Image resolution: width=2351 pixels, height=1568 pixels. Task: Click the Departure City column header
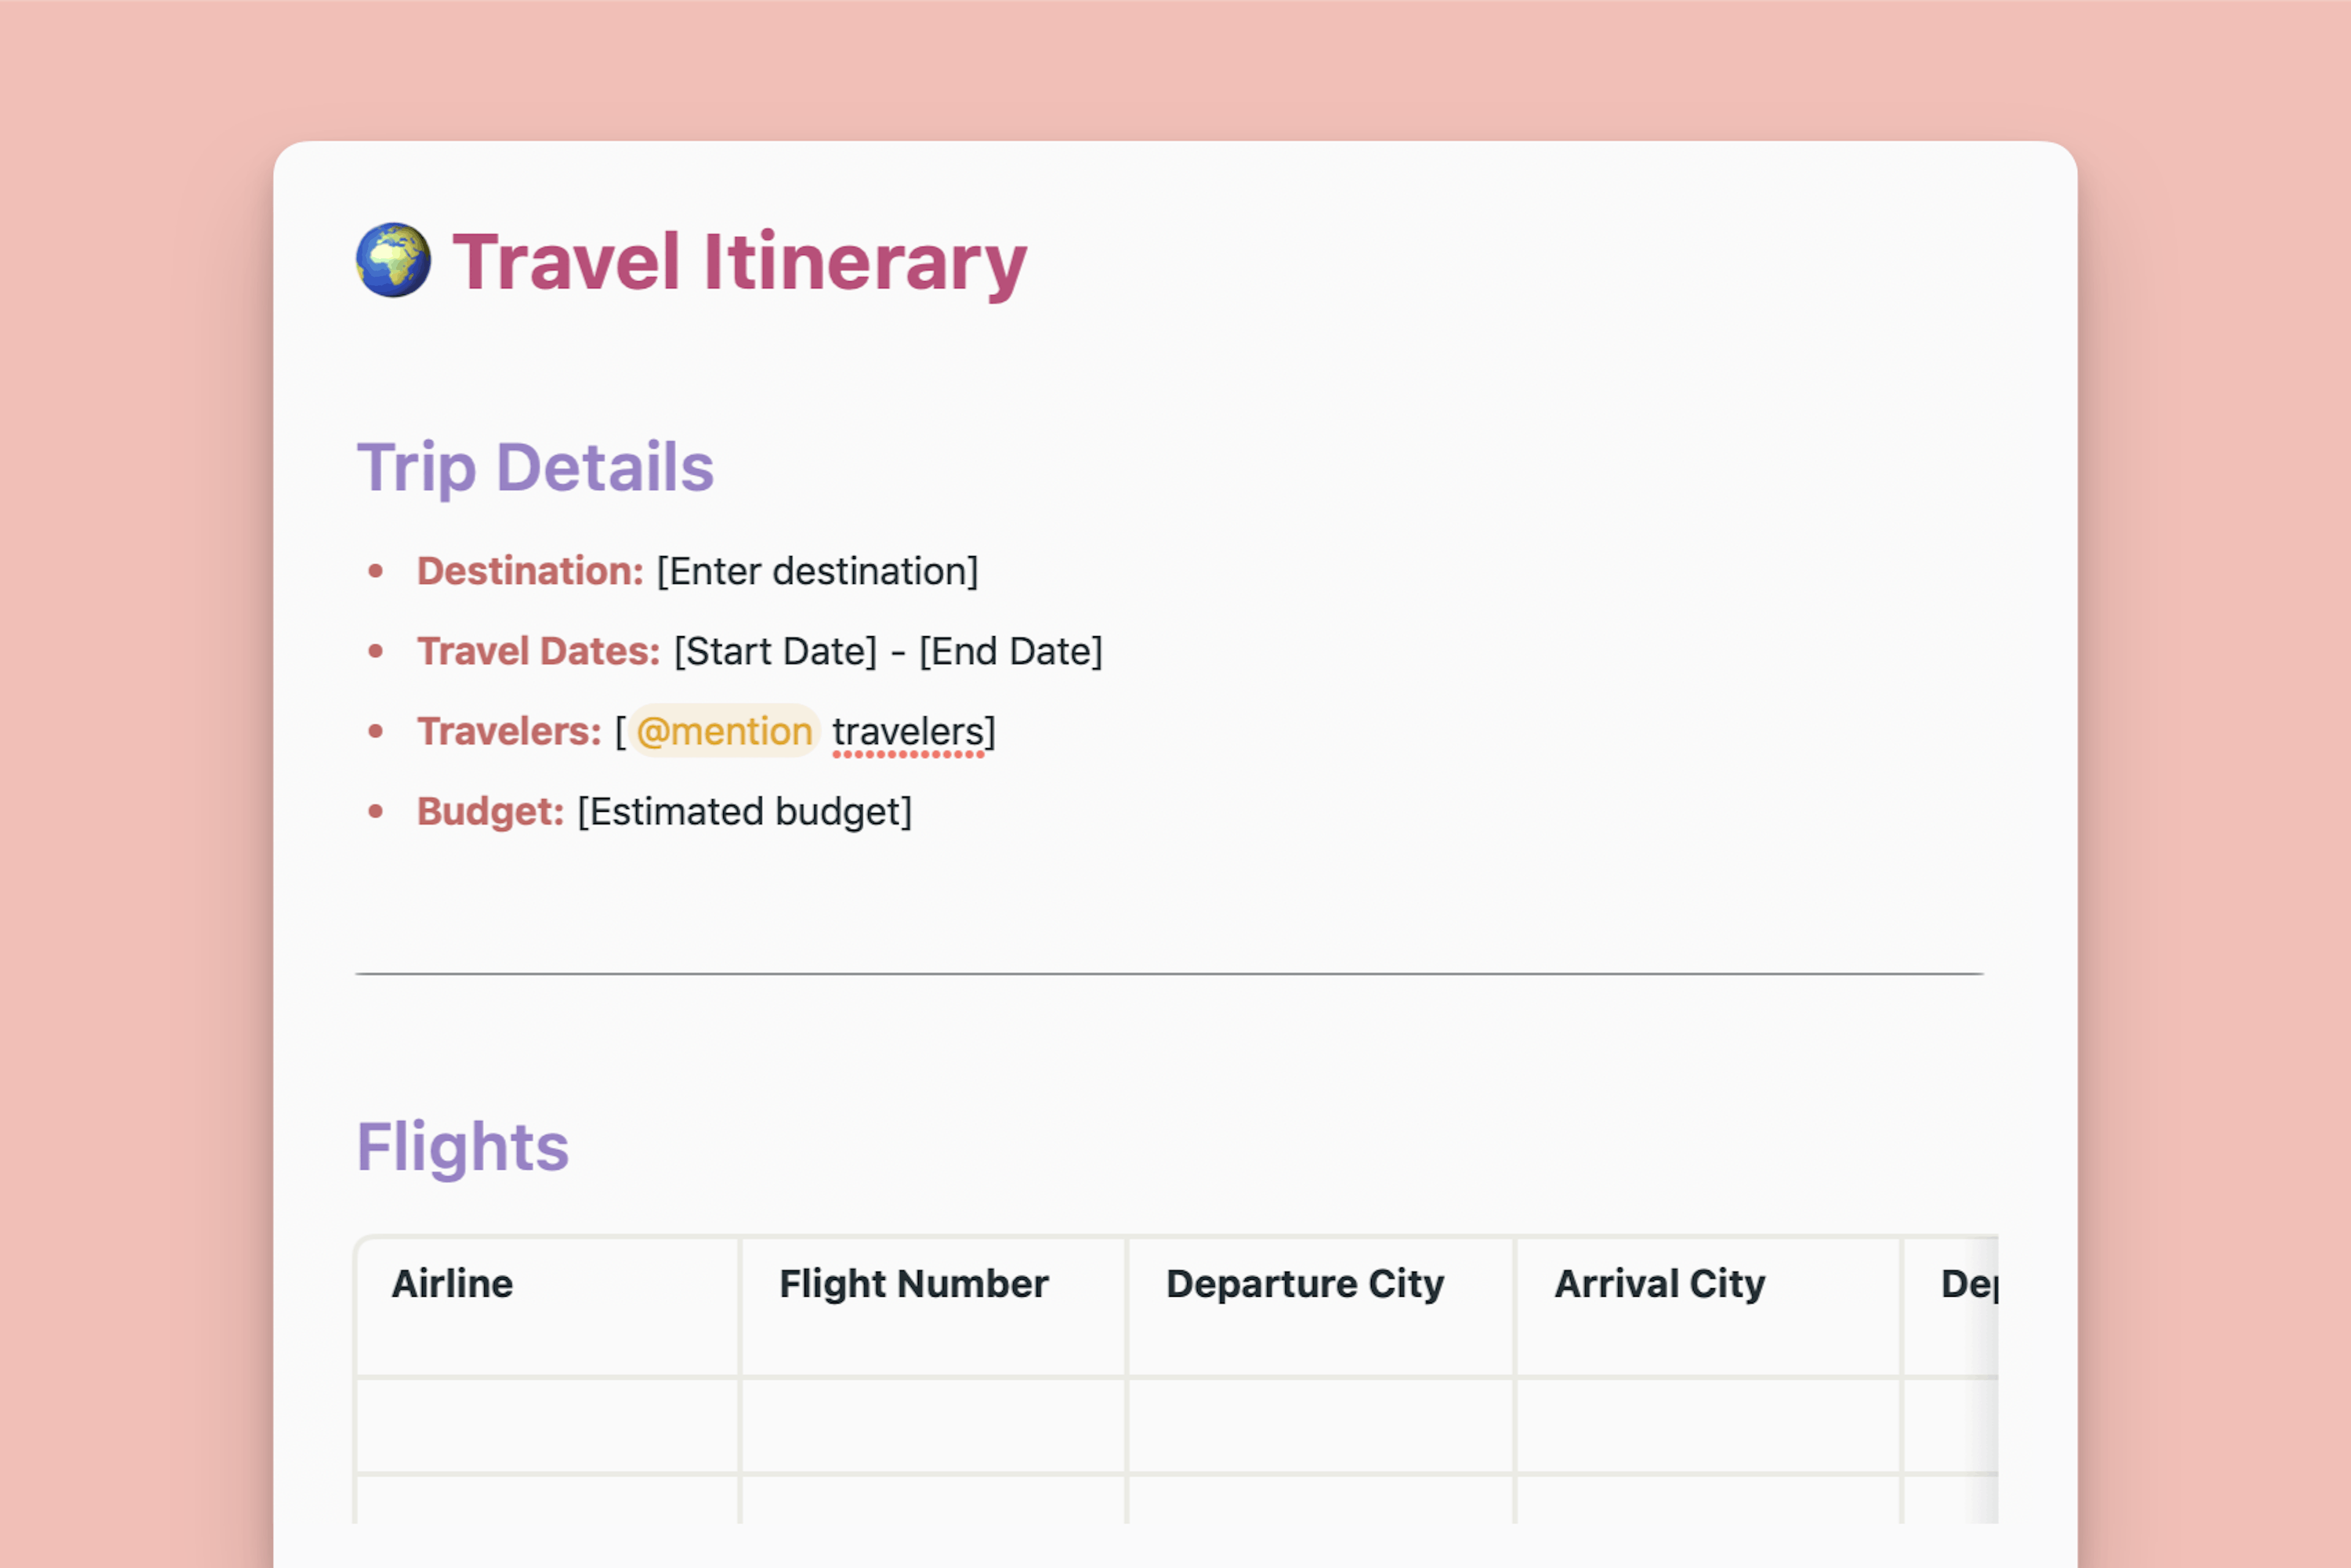[x=1321, y=1306]
